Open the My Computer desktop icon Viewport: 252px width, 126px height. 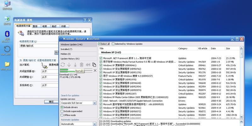7,5
